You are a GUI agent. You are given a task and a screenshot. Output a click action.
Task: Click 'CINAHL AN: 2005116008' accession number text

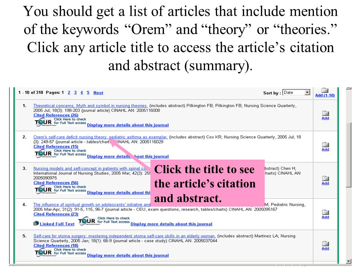point(135,110)
